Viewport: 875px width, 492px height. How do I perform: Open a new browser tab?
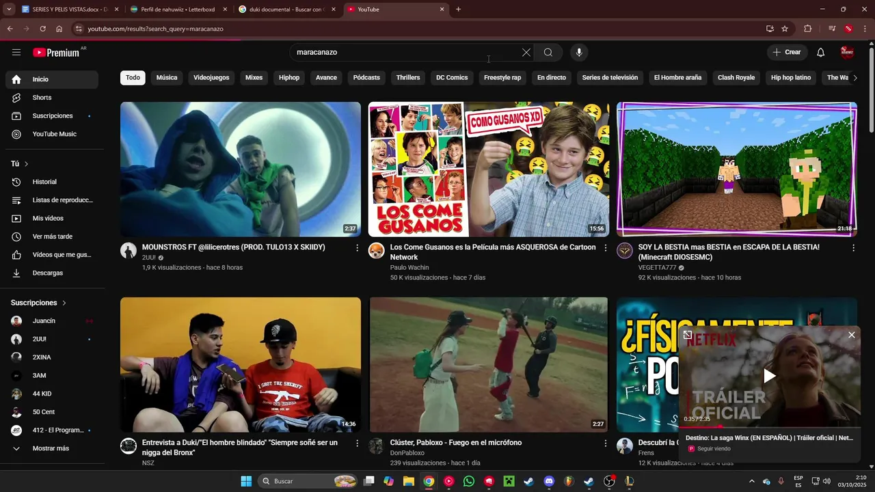[x=458, y=10]
